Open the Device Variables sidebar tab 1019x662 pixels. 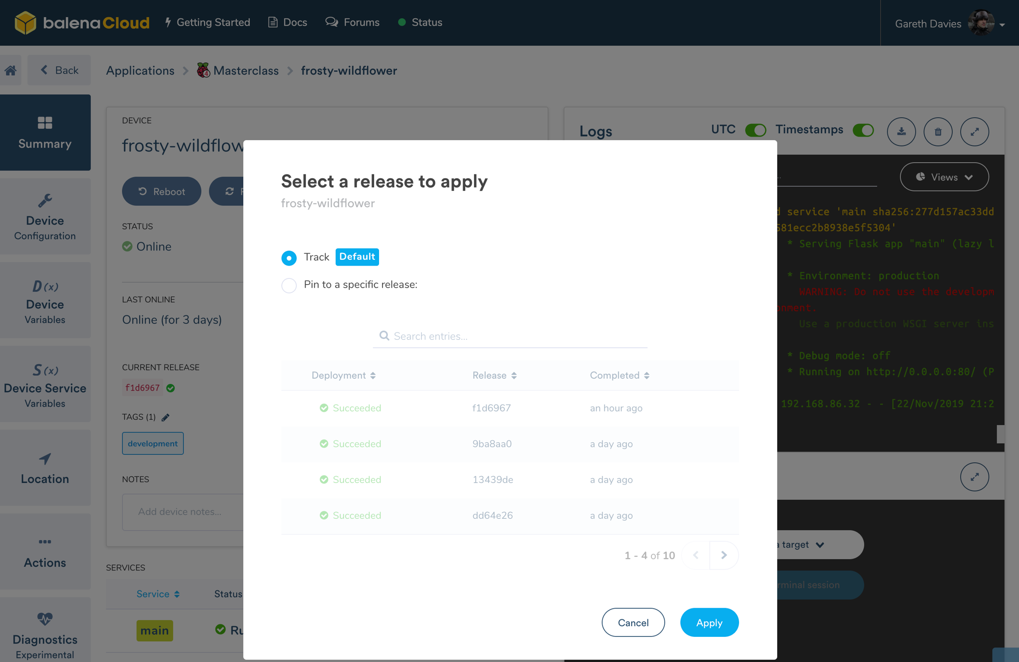pyautogui.click(x=45, y=301)
